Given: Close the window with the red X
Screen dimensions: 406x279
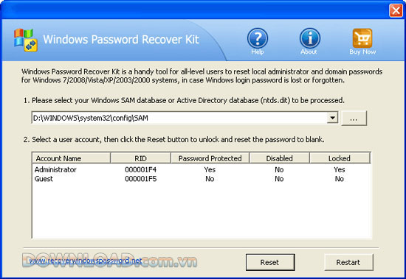Looking at the screenshot, I should (x=396, y=10).
